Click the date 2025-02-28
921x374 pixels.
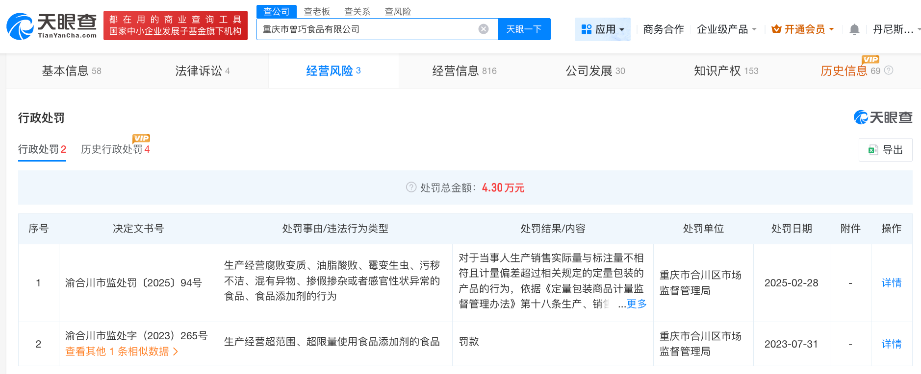[x=792, y=283]
